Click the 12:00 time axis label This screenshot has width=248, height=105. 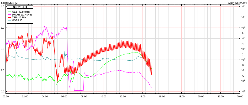pos(123,96)
